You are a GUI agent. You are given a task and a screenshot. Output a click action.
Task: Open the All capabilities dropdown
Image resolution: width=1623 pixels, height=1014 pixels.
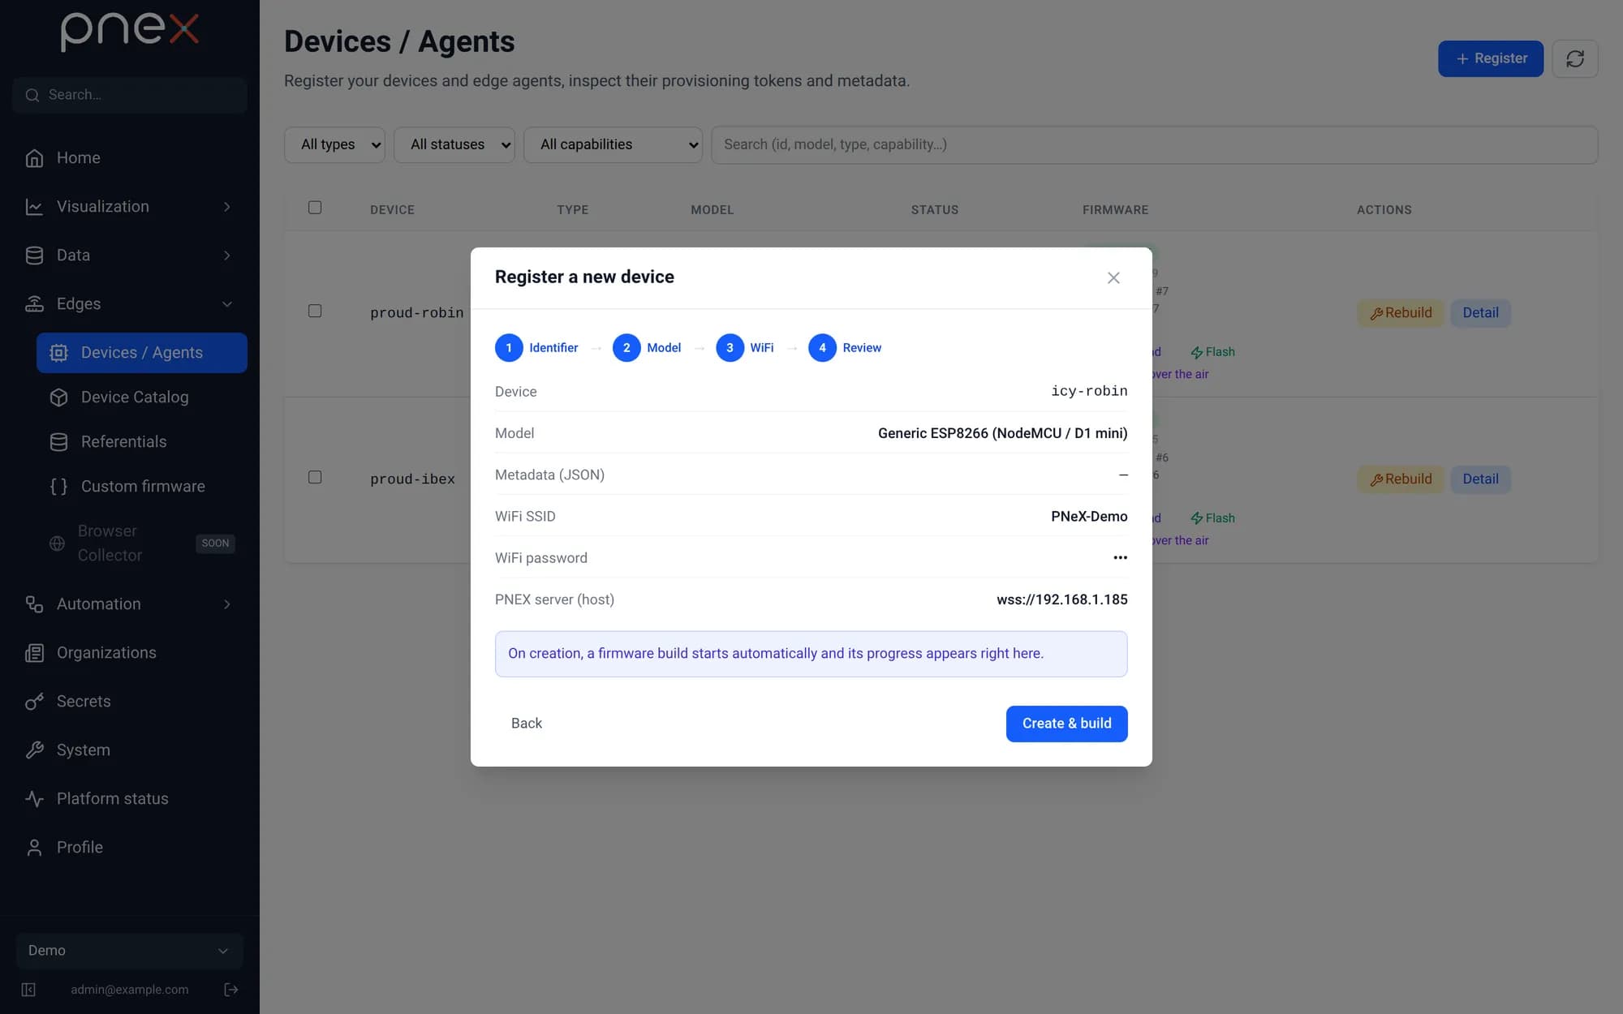click(x=613, y=144)
